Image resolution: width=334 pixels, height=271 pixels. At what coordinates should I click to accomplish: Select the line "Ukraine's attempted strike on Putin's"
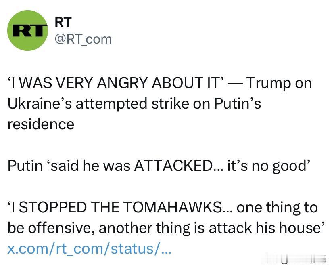[x=134, y=104]
